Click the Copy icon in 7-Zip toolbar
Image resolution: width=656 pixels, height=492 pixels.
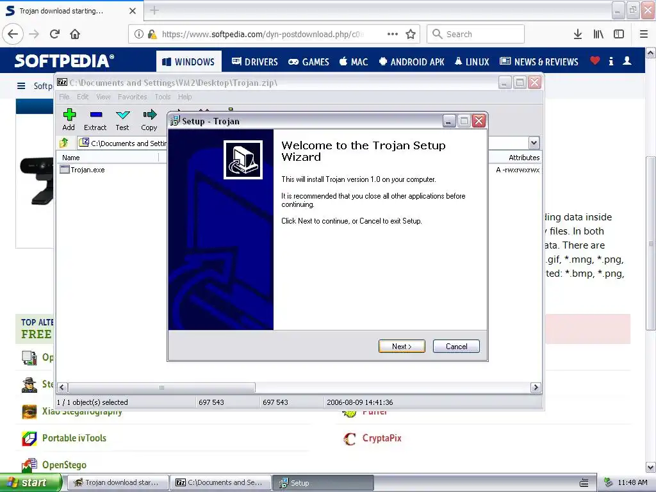pyautogui.click(x=149, y=120)
